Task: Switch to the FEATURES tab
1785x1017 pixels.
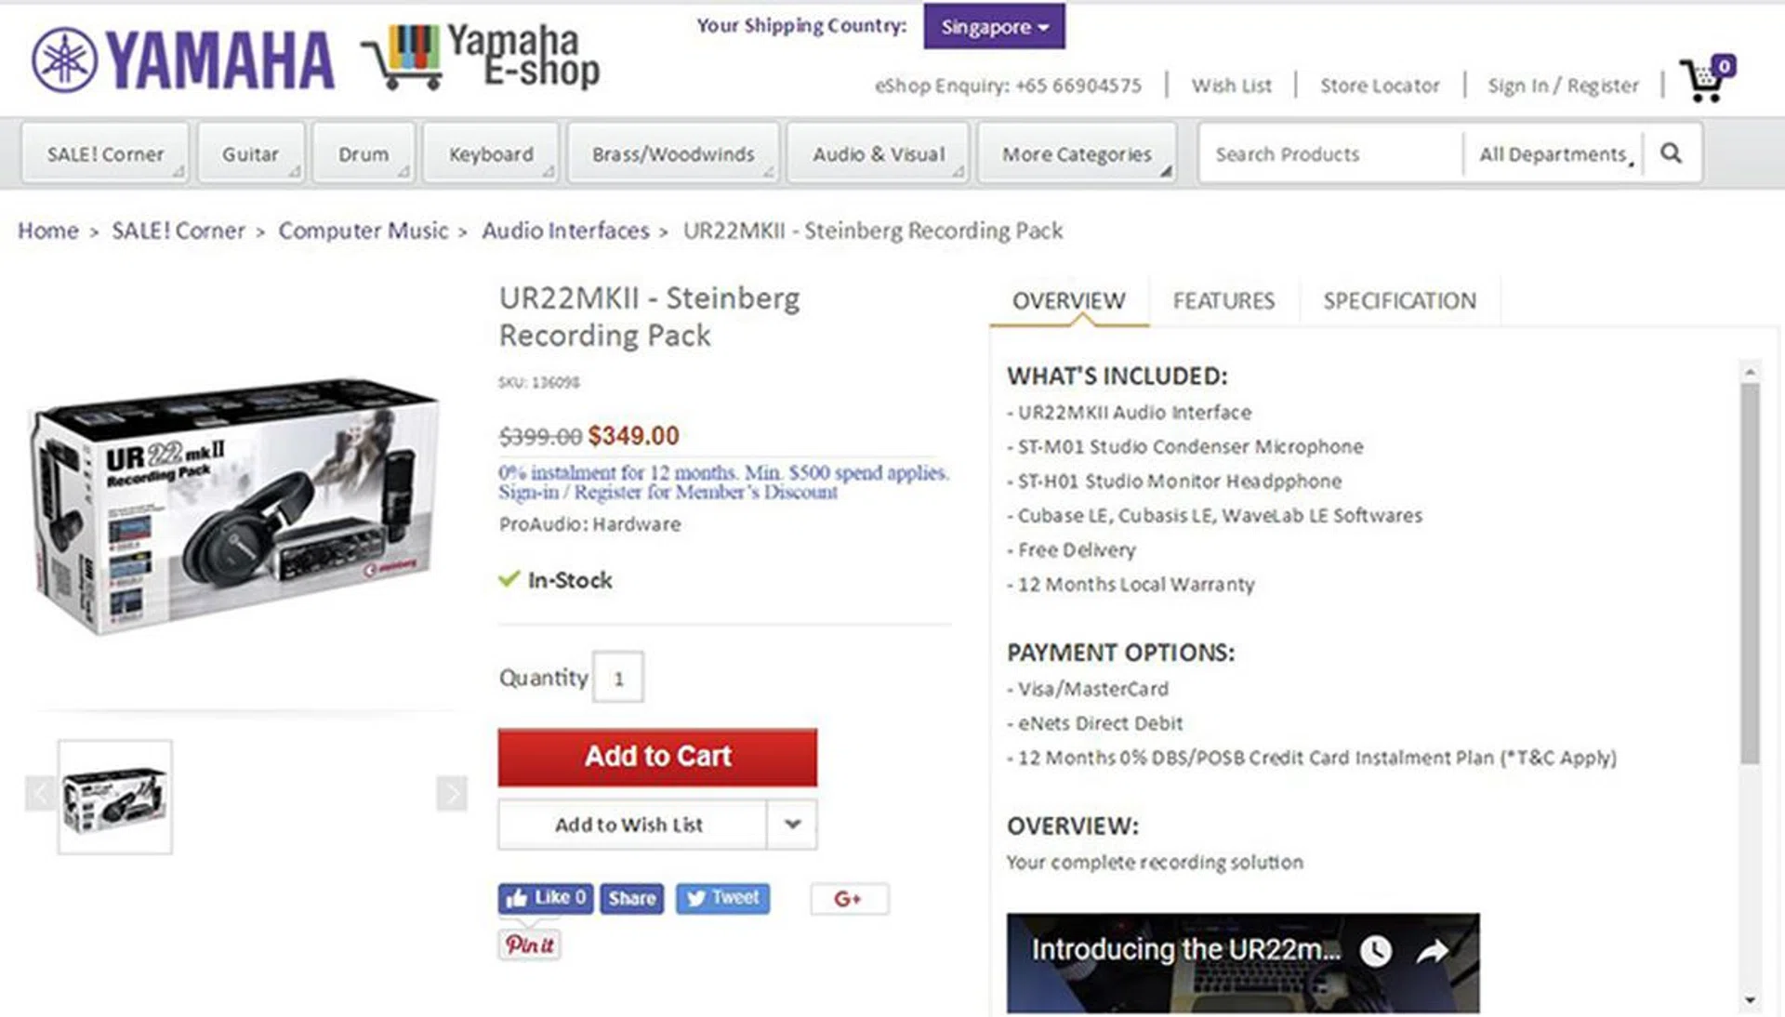Action: coord(1223,301)
